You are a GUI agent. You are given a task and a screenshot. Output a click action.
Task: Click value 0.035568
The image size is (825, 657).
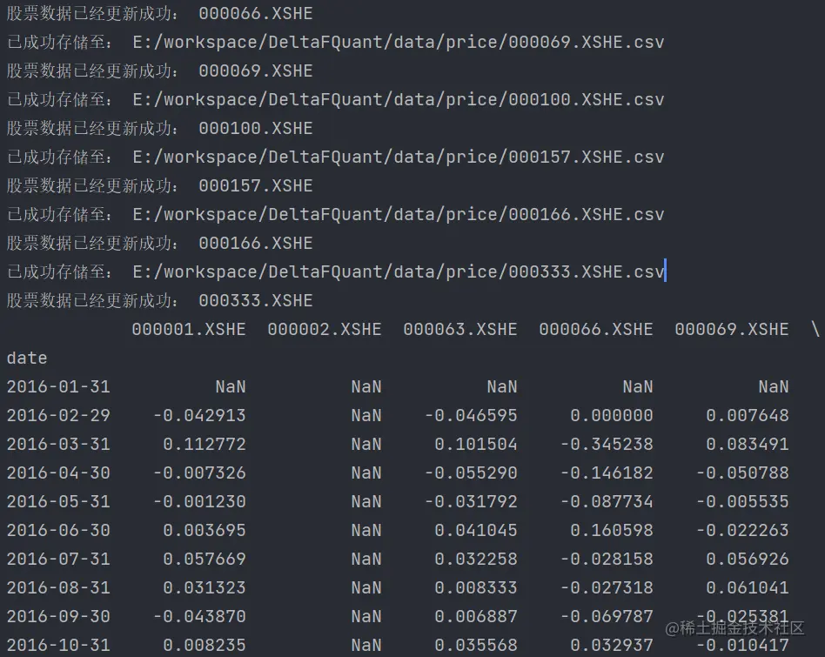[476, 645]
